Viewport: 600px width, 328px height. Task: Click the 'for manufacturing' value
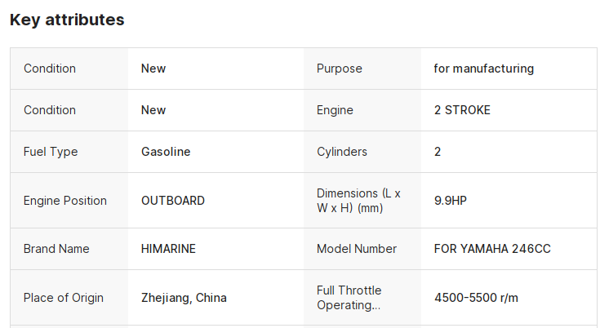click(x=483, y=69)
